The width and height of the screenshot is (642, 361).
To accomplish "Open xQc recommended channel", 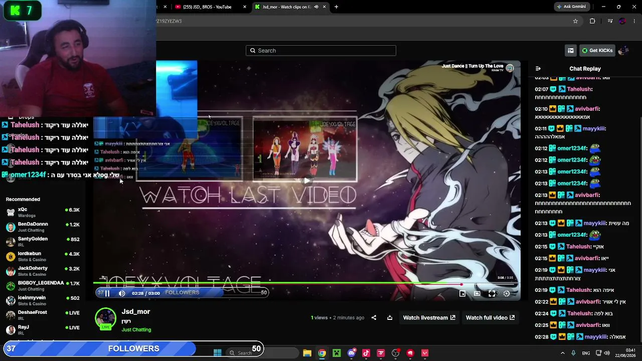I will [x=43, y=212].
